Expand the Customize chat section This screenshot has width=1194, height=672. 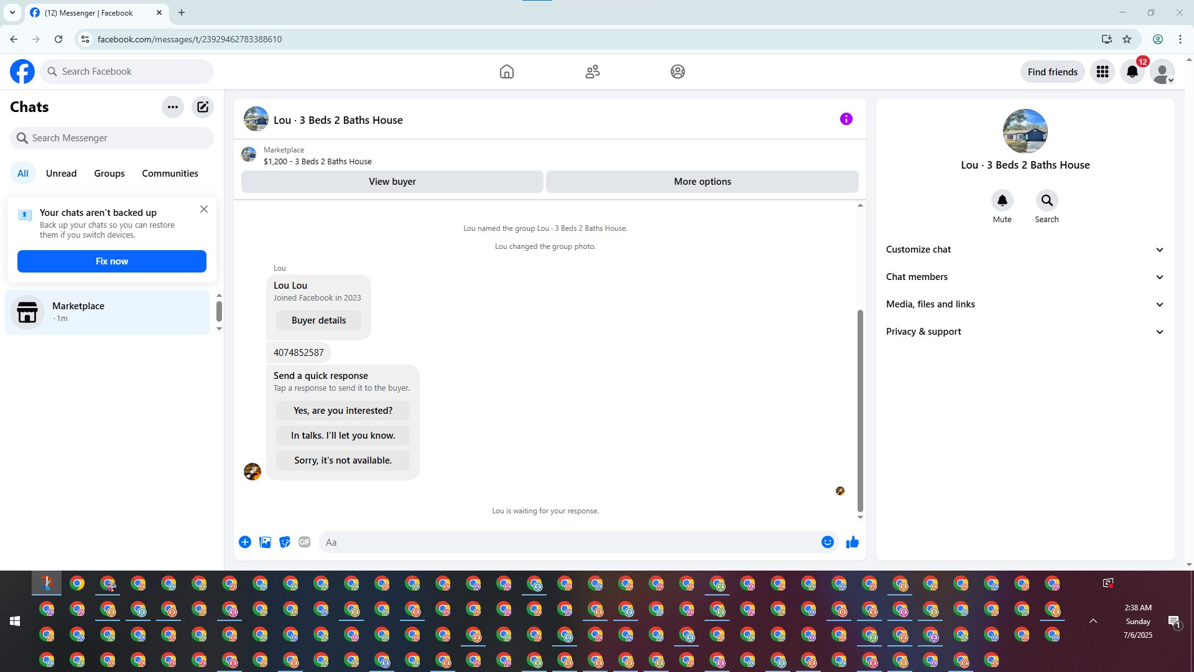pyautogui.click(x=1024, y=250)
